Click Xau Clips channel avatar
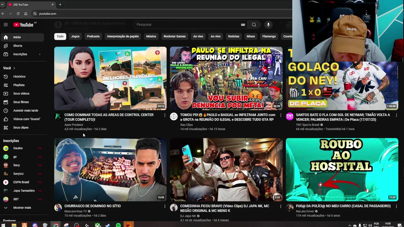Screen dimensions: 404x227 pyautogui.click(x=174, y=117)
